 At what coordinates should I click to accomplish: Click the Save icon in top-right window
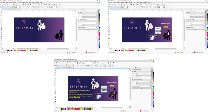[113, 4]
